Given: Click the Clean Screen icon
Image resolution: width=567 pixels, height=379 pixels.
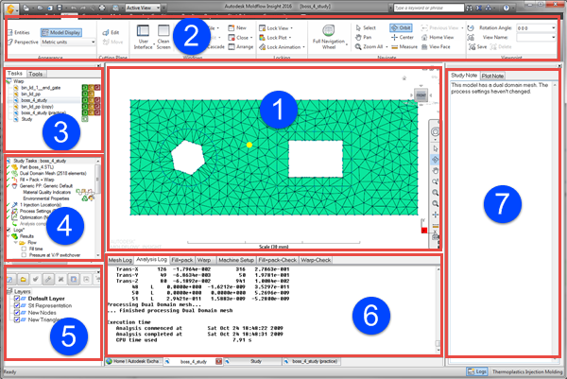Looking at the screenshot, I should (163, 31).
